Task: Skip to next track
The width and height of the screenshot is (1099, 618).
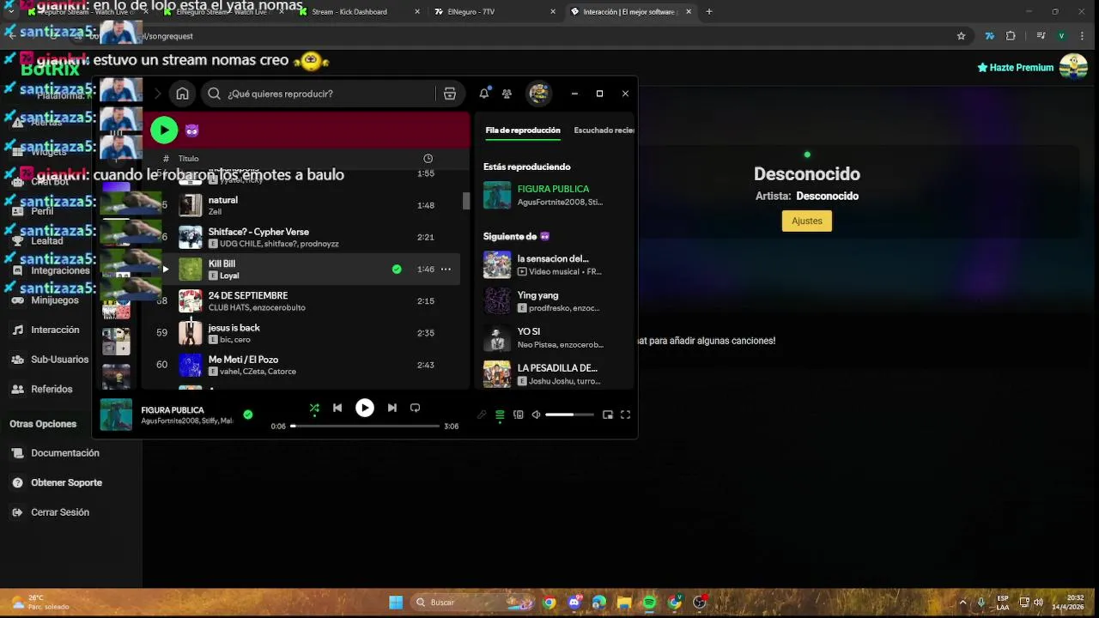Action: click(392, 408)
